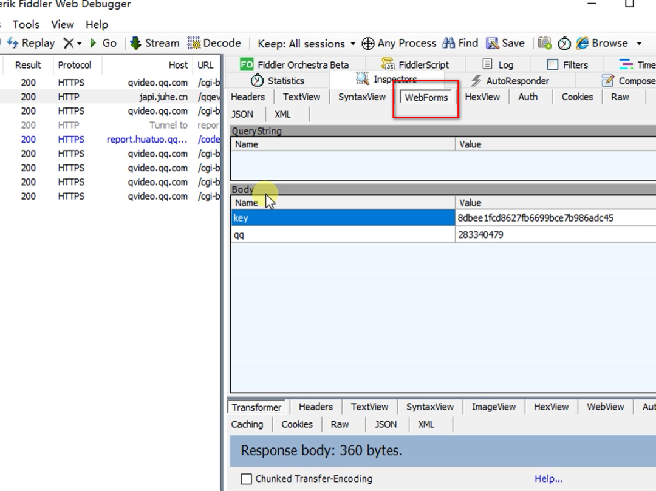Toggle the Decode button
656x491 pixels.
coord(214,43)
